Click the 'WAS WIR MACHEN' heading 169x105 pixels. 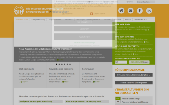124,37
